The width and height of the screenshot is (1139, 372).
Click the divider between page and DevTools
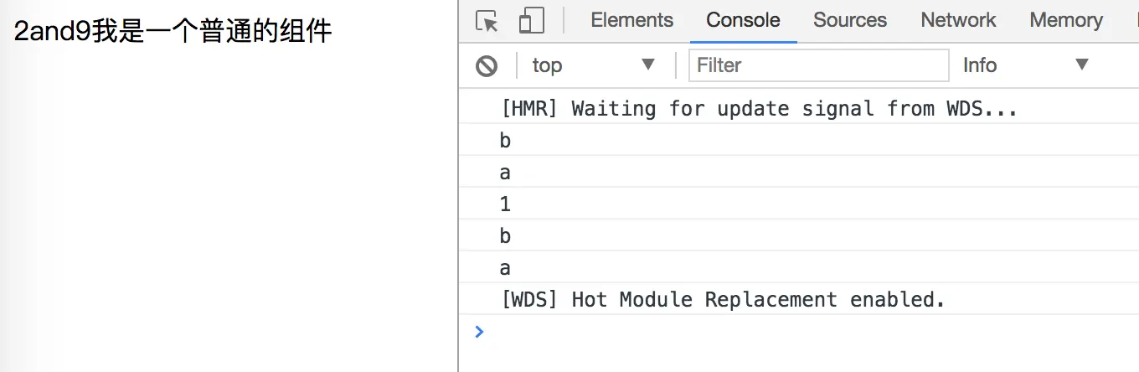[x=458, y=209]
